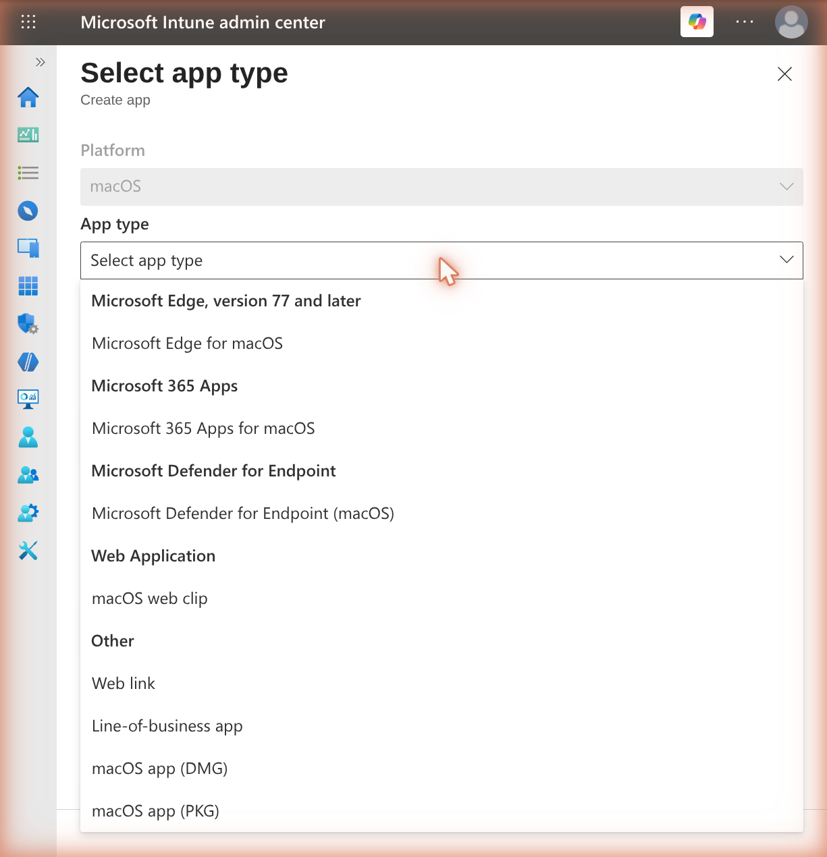The width and height of the screenshot is (827, 857).
Task: Click the Microsoft Defender for Endpoint header
Action: coord(213,471)
